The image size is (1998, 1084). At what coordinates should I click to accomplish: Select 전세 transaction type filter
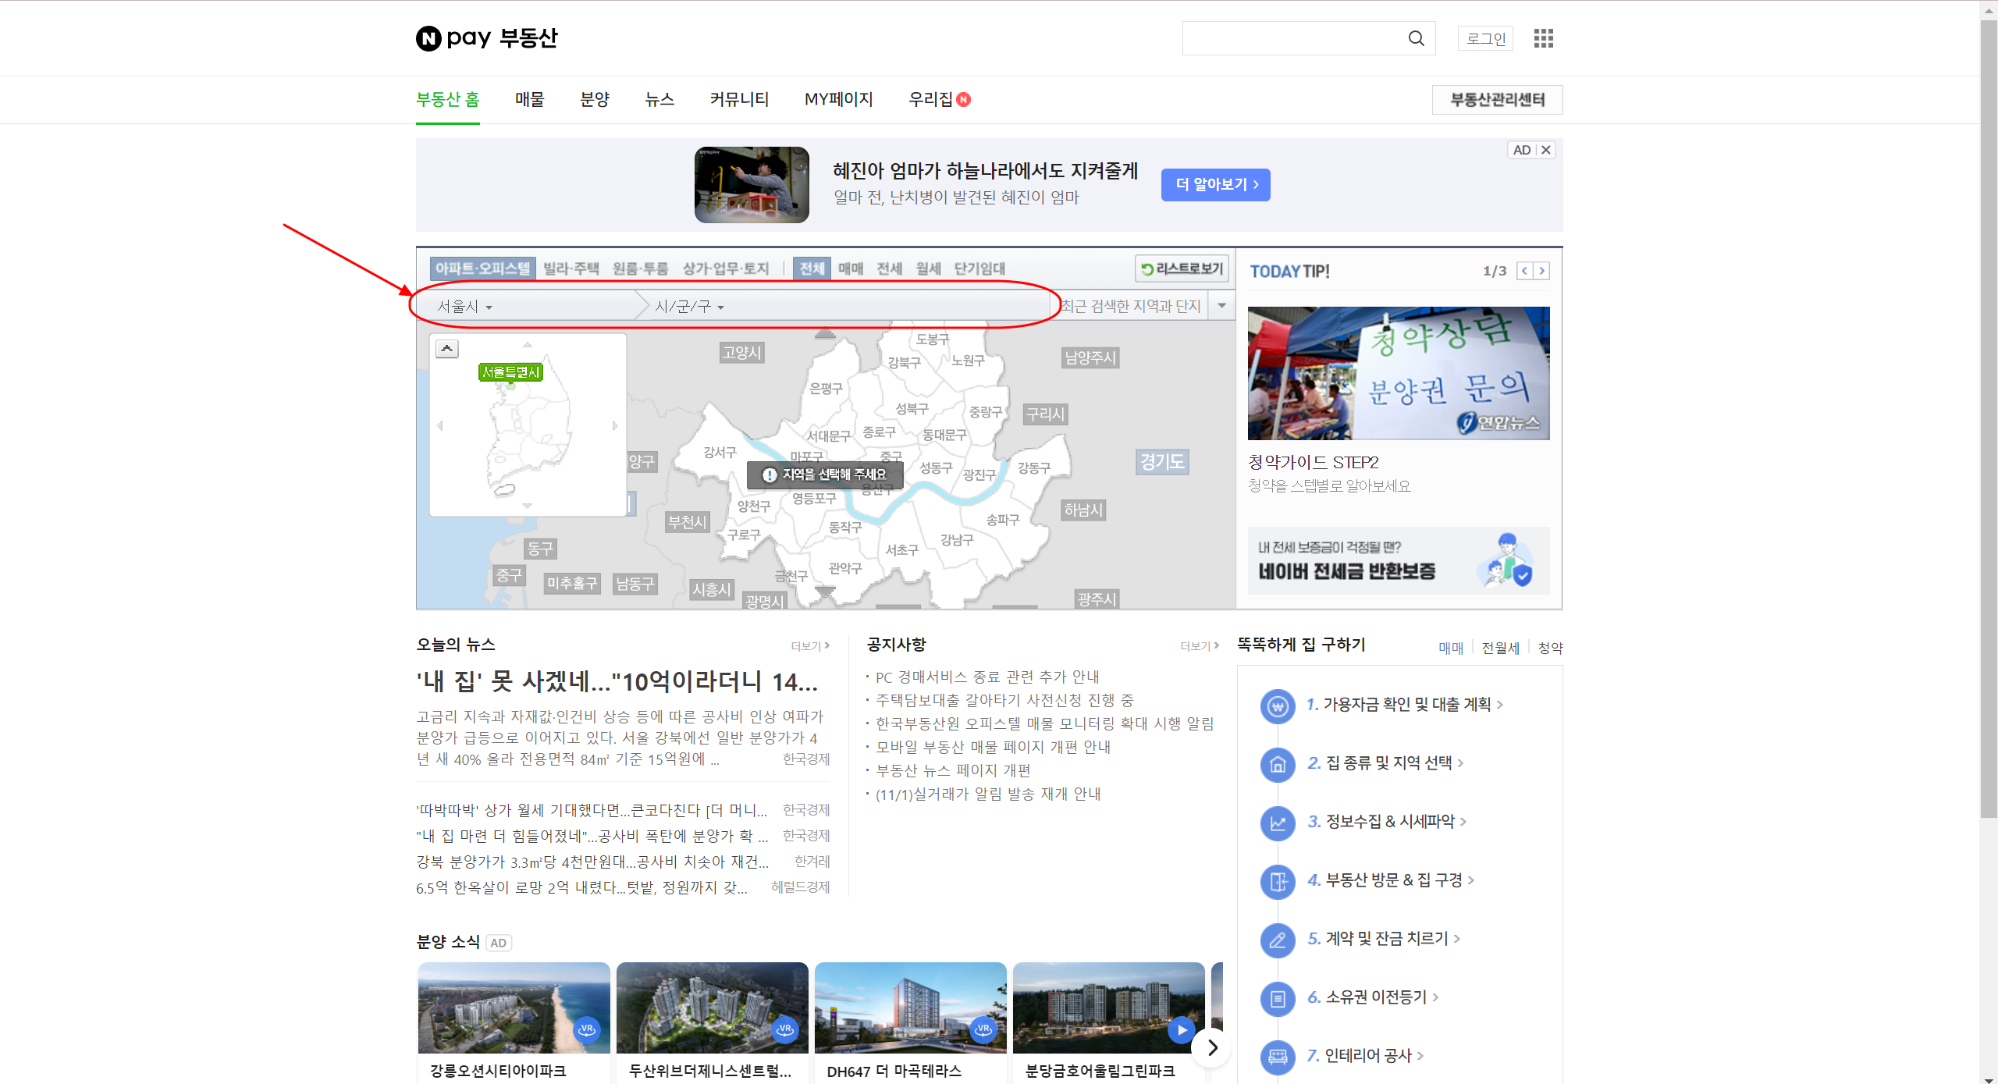point(889,268)
